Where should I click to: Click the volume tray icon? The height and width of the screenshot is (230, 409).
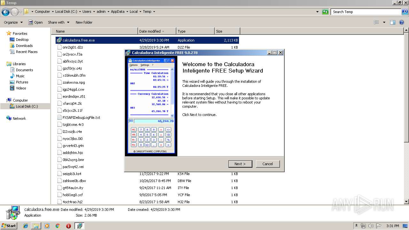371,226
